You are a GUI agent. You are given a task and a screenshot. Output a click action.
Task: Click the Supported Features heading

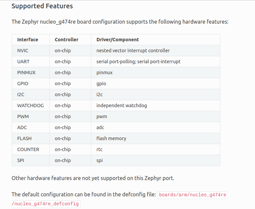coord(42,6)
